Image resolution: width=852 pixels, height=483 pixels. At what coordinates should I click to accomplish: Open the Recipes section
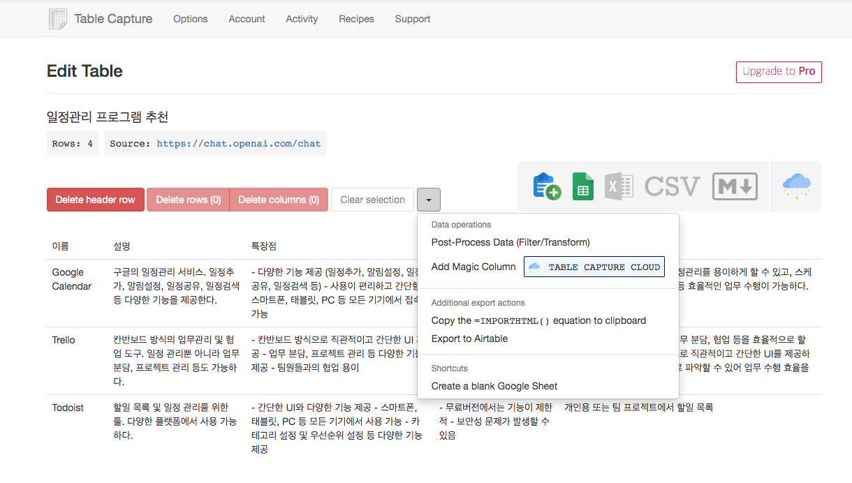click(x=356, y=19)
